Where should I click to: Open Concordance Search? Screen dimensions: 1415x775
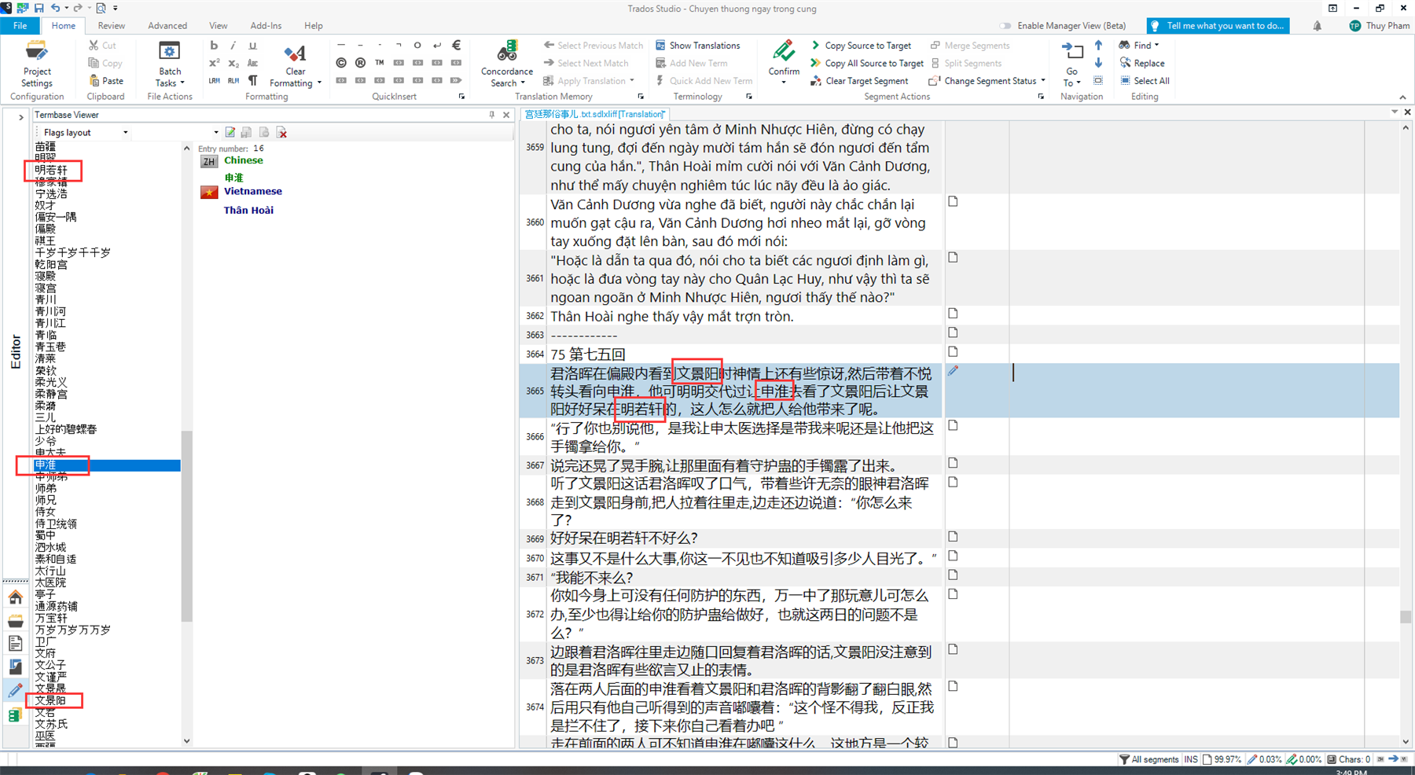(x=507, y=64)
